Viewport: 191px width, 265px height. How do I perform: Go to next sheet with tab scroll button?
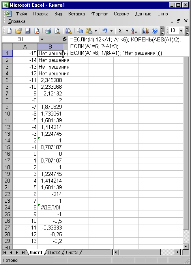click(x=17, y=252)
